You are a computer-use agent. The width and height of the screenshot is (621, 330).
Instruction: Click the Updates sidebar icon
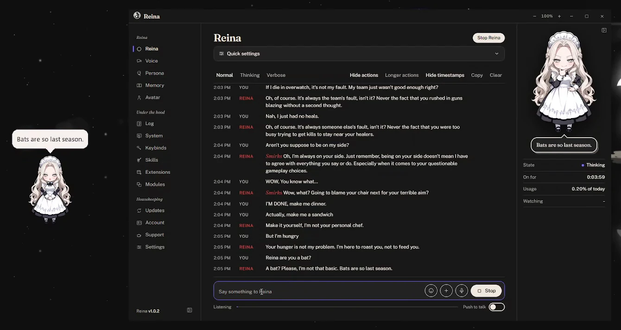pos(139,210)
